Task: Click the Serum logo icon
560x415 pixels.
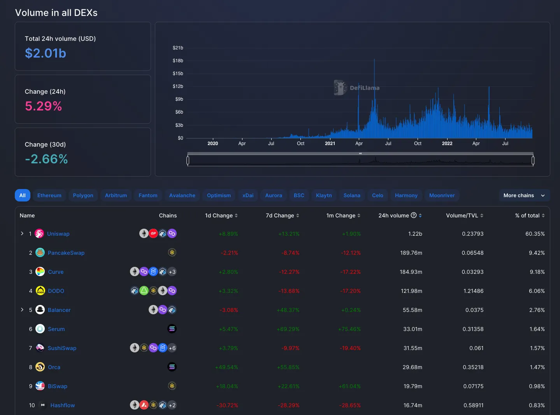Action: tap(40, 329)
